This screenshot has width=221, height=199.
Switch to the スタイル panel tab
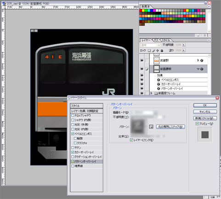[x=166, y=40]
